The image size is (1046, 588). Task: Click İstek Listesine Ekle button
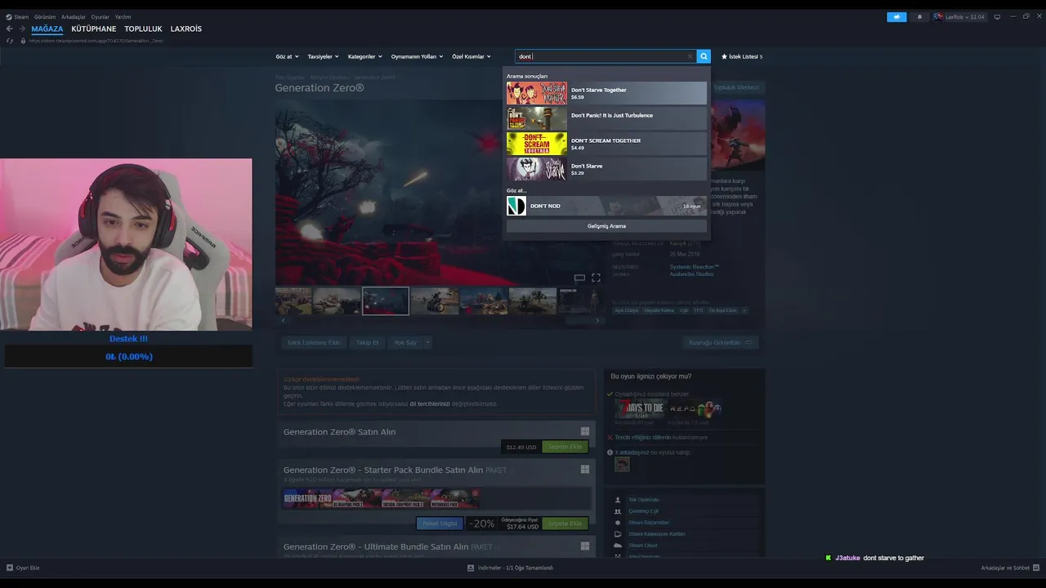[x=314, y=342]
